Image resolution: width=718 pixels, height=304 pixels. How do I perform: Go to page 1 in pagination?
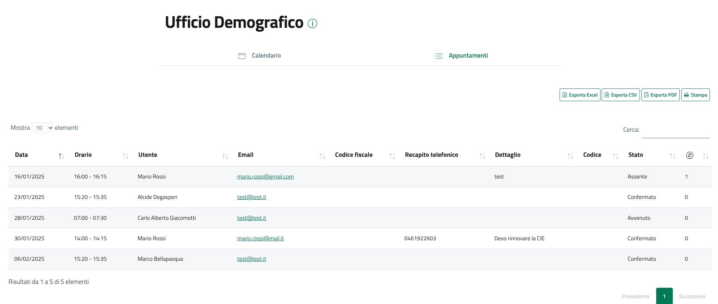point(664,296)
